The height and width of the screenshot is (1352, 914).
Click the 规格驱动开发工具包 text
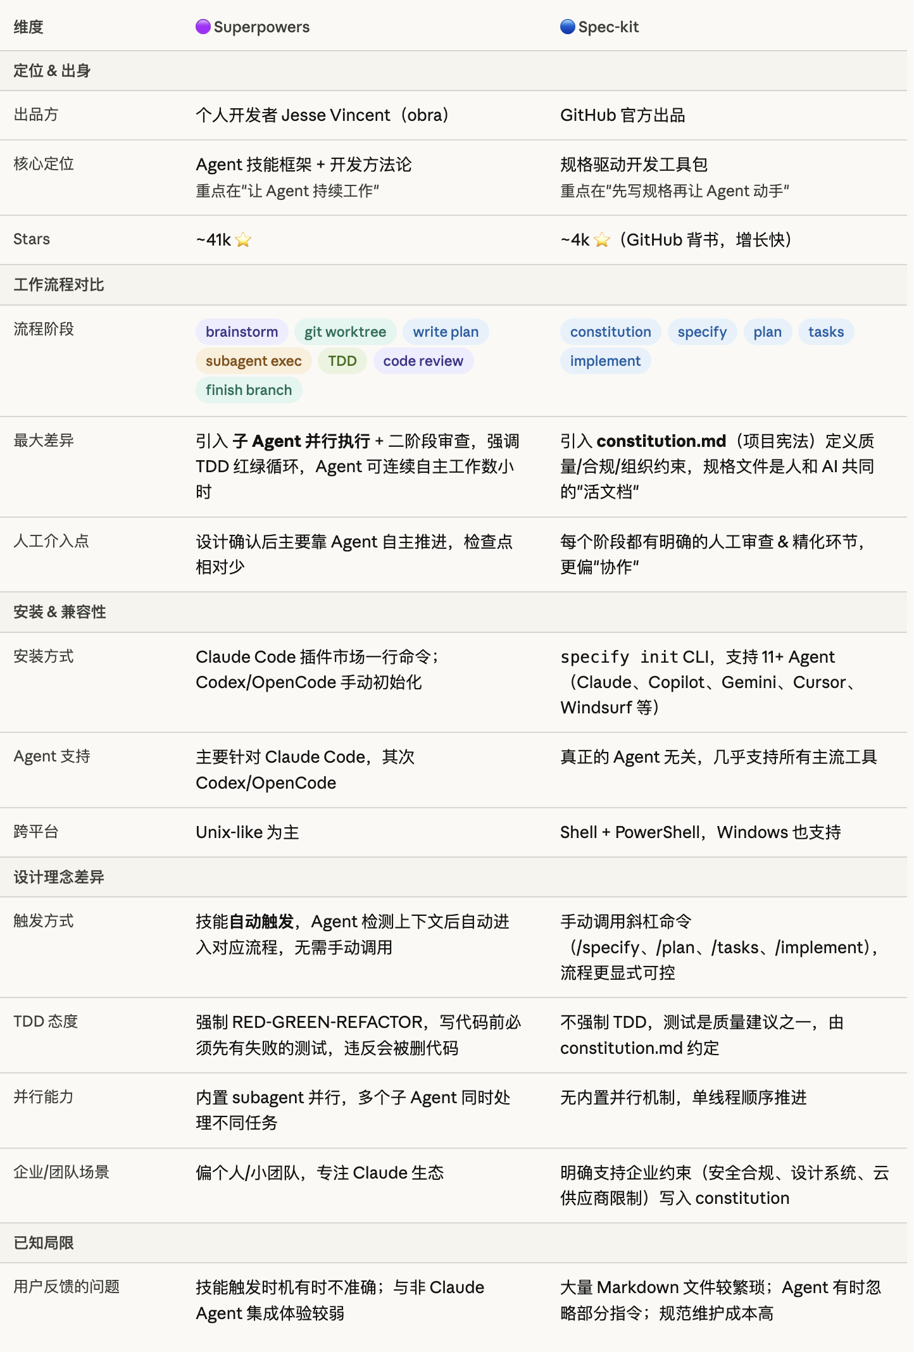tap(634, 165)
